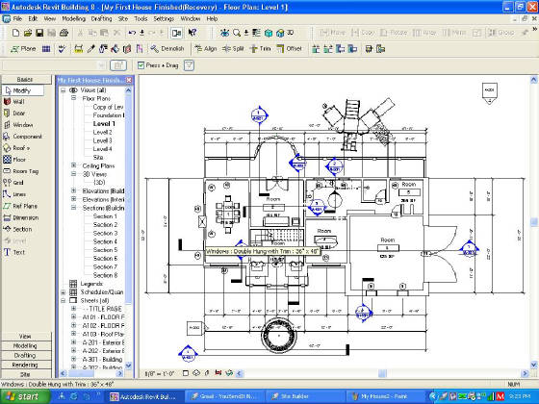Click the zoom magnifier icon
This screenshot has width=539, height=404.
237,33
